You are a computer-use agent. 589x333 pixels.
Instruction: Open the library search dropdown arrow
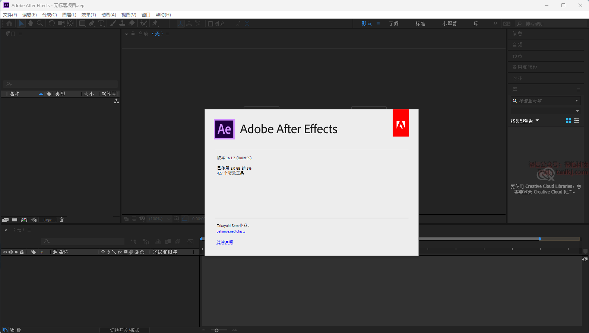click(x=577, y=101)
